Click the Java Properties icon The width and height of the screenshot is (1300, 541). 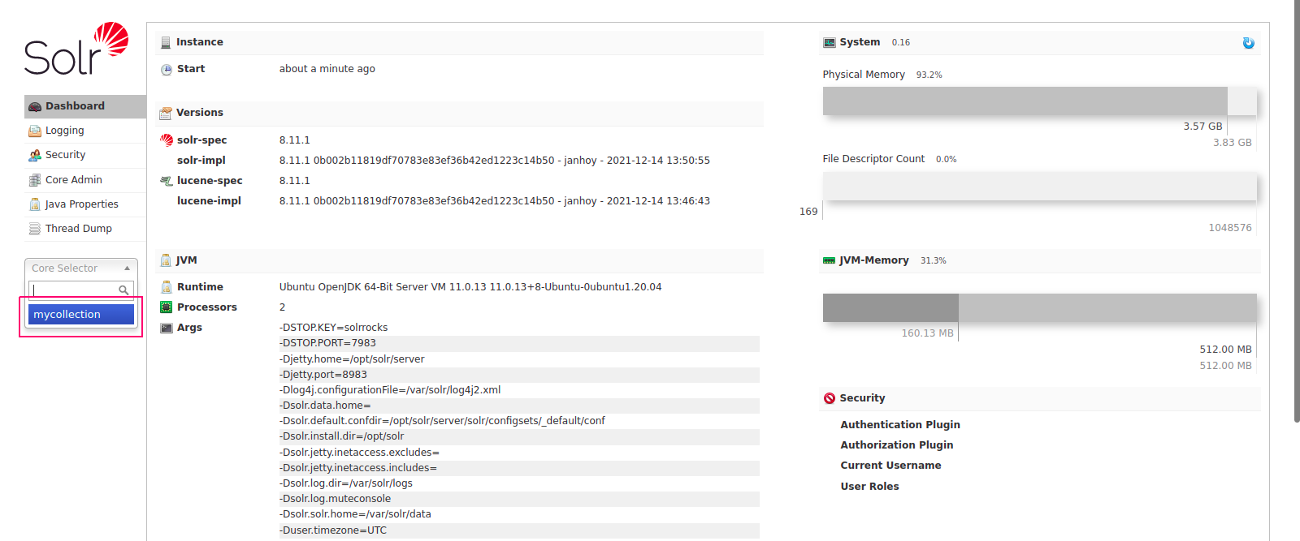(x=35, y=204)
